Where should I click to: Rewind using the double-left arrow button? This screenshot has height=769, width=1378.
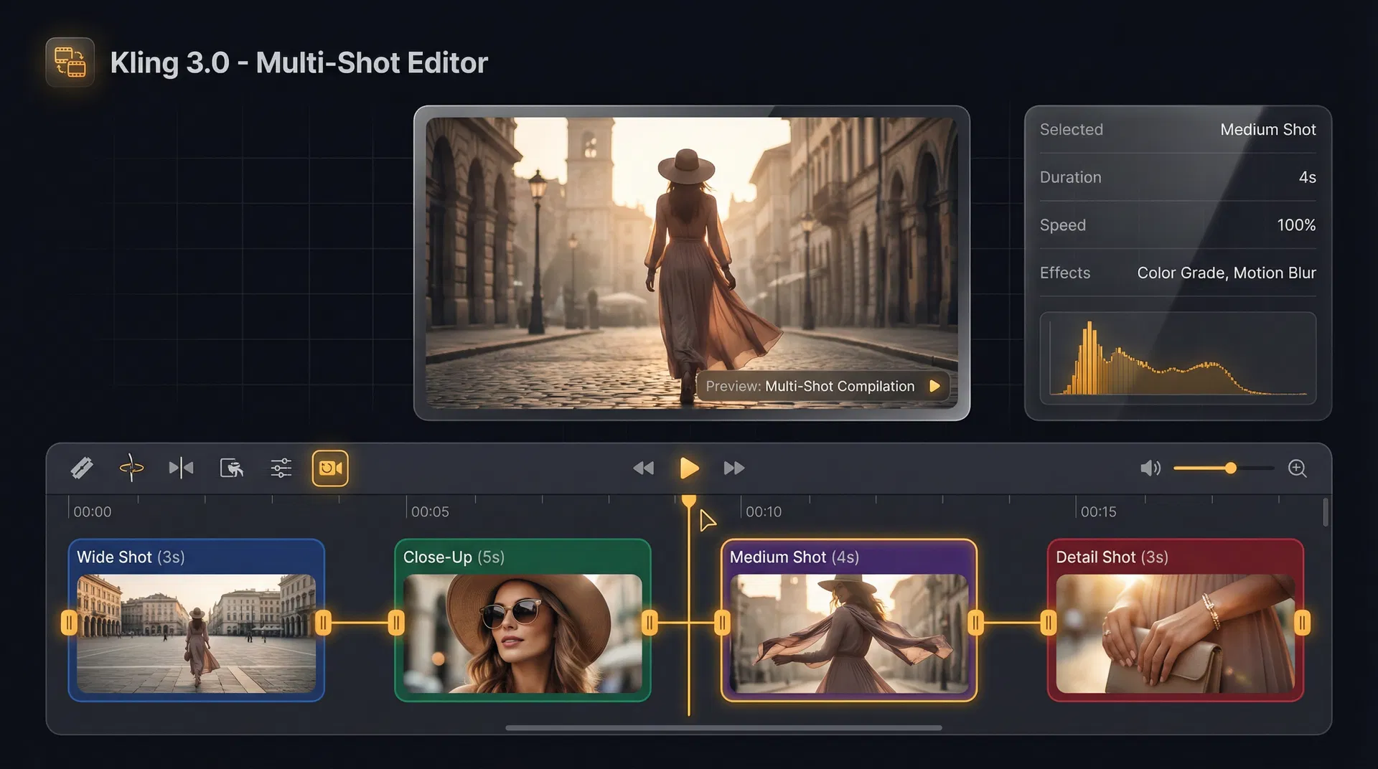tap(643, 468)
